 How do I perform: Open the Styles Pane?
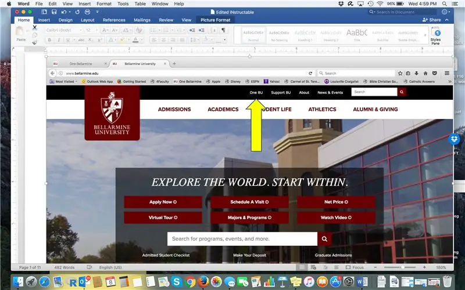(435, 36)
